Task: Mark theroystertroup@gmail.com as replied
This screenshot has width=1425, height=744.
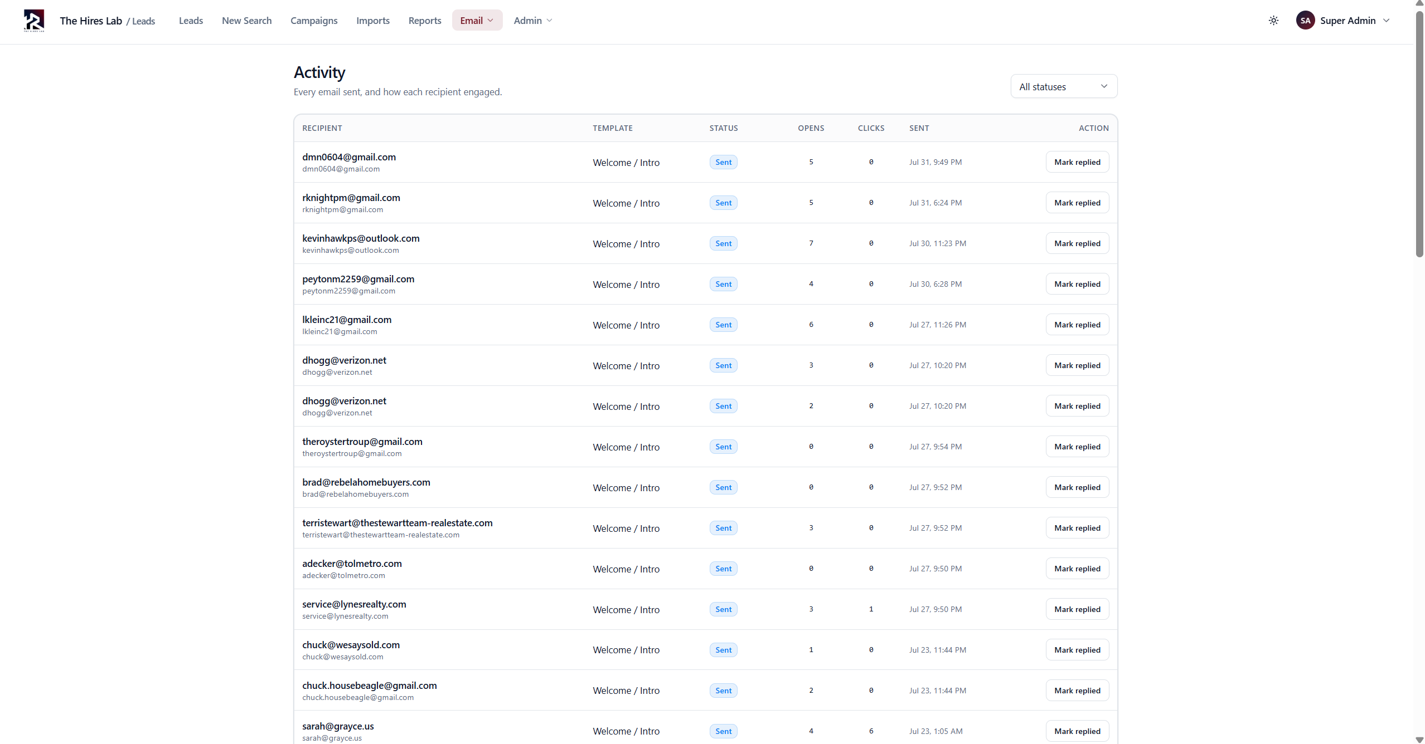Action: [1077, 447]
